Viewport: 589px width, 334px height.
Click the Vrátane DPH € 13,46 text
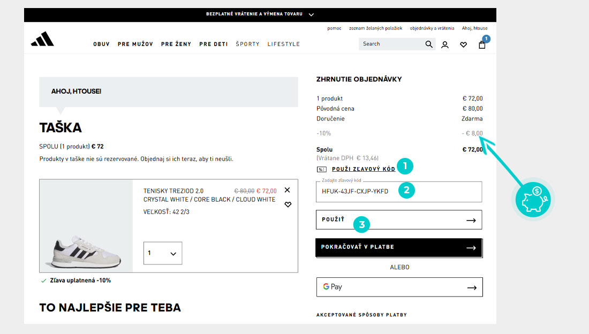(348, 158)
